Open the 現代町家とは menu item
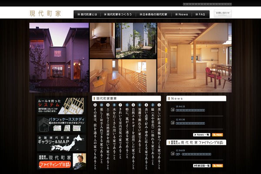Screen dimensions: 261x174 tap(87, 14)
